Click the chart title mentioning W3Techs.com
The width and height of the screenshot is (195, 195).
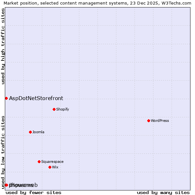(x=97, y=3)
